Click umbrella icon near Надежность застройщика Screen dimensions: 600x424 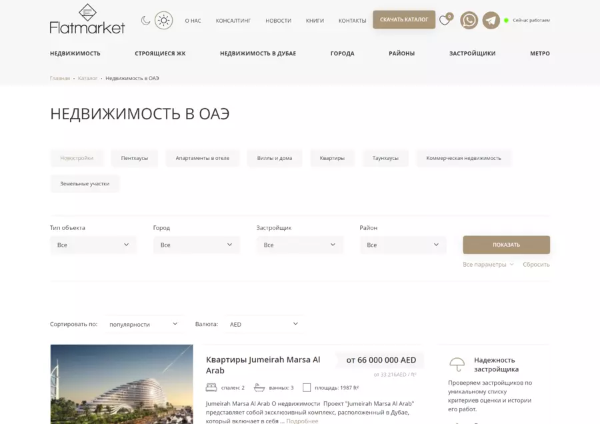coord(457,365)
